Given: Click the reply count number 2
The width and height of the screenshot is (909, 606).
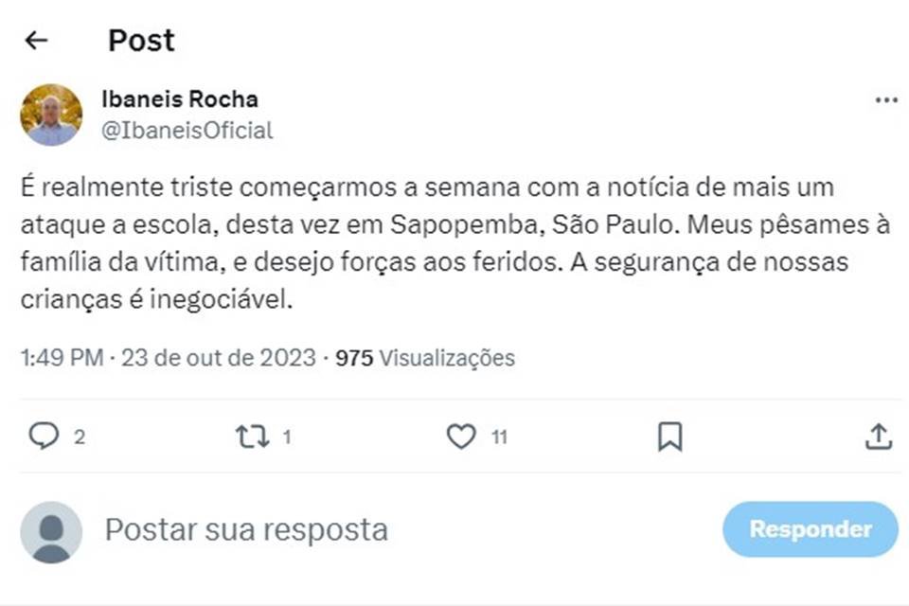Looking at the screenshot, I should point(80,437).
